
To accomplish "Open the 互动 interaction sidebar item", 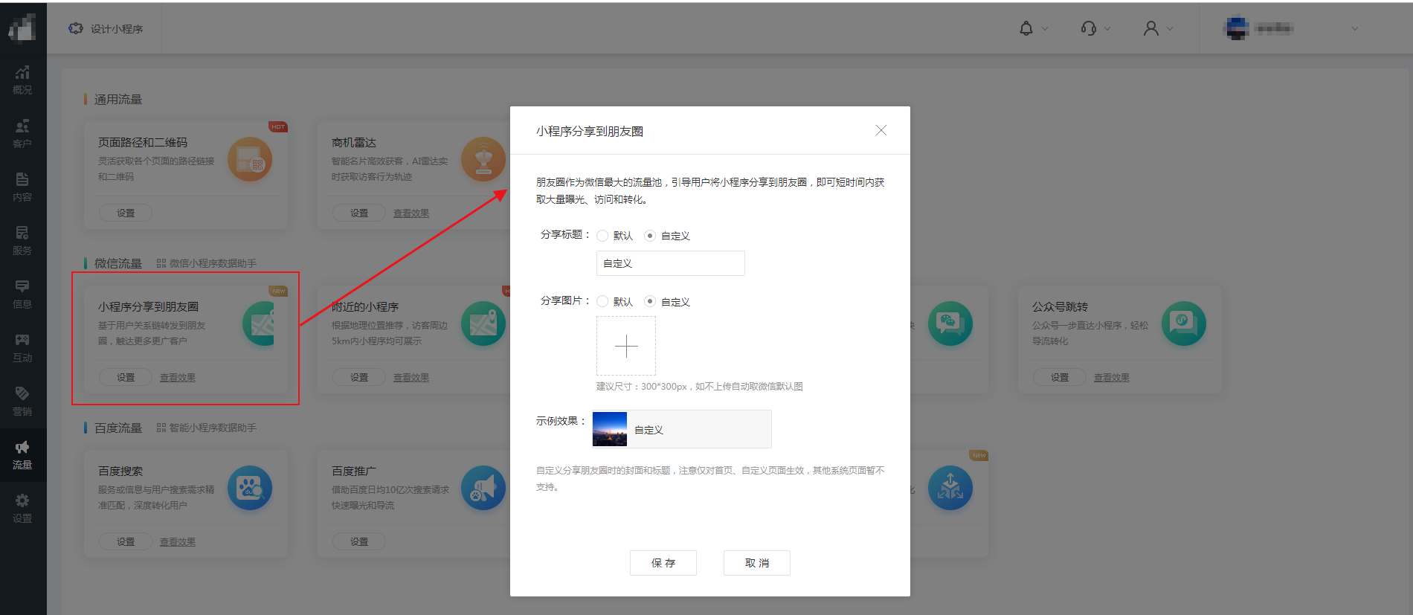I will click(22, 348).
